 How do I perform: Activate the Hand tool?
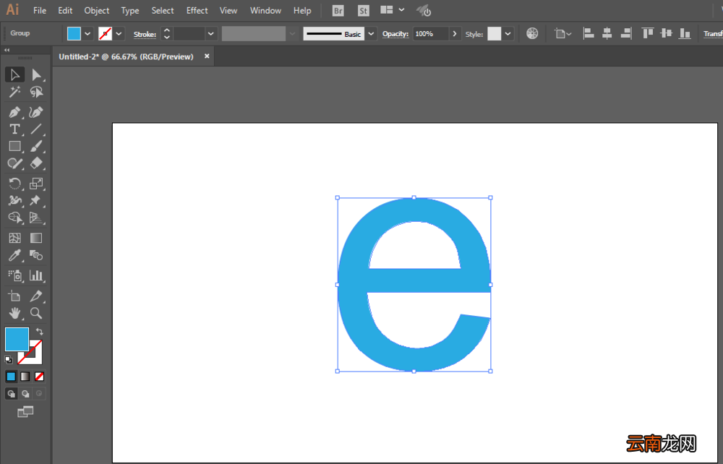pyautogui.click(x=14, y=314)
